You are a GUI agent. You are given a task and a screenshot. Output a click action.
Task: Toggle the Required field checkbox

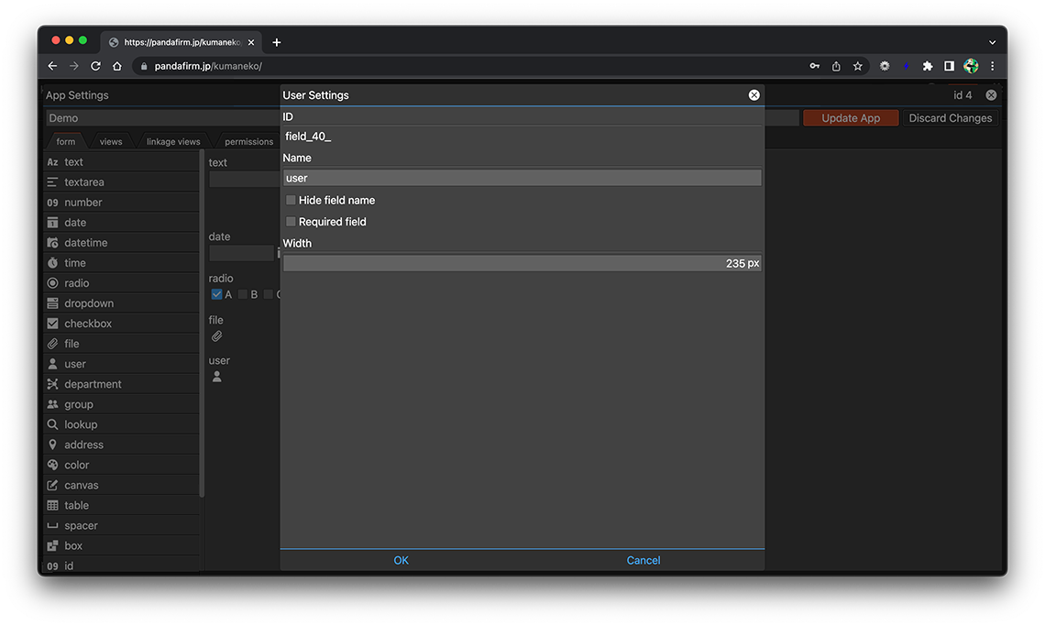pos(291,222)
